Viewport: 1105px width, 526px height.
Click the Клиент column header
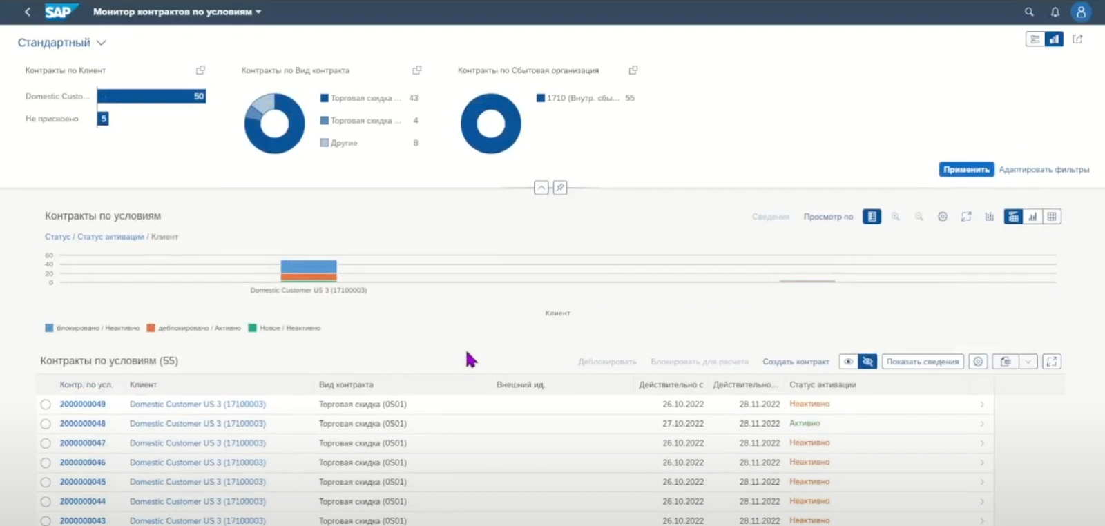pyautogui.click(x=143, y=384)
